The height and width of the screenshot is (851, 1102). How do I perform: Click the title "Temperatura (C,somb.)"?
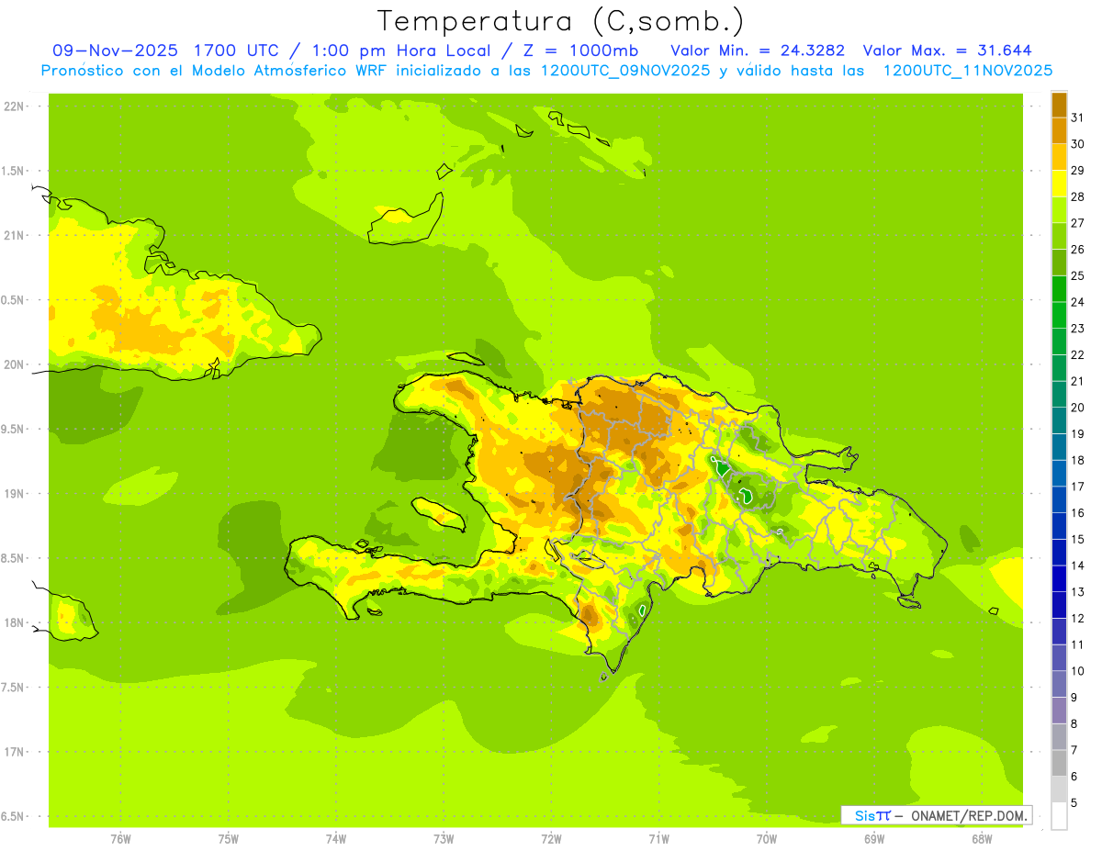[x=561, y=21]
